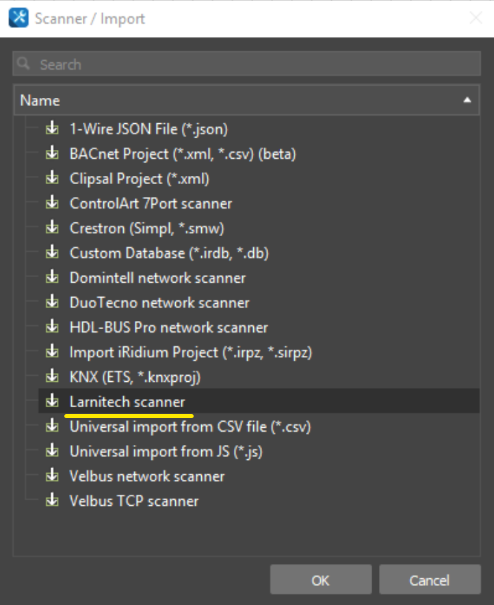Image resolution: width=494 pixels, height=605 pixels.
Task: Toggle the sort arrow on the Name column
Action: tap(467, 100)
